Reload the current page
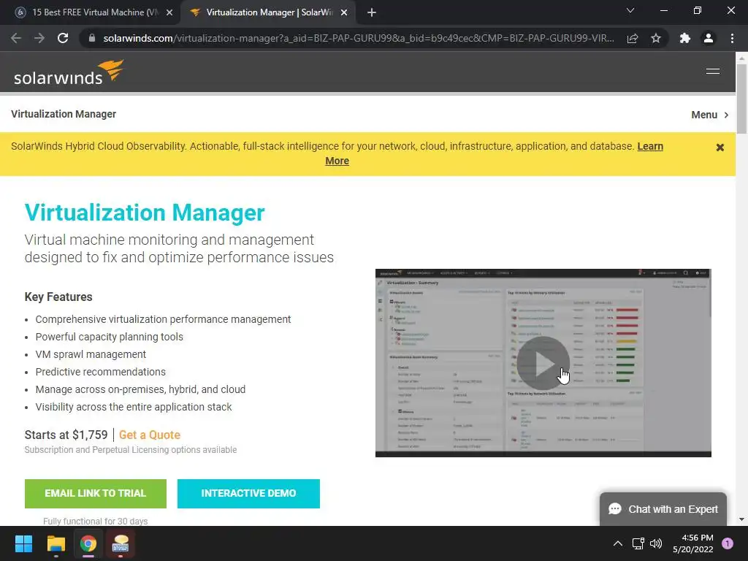This screenshot has height=561, width=748. click(63, 38)
